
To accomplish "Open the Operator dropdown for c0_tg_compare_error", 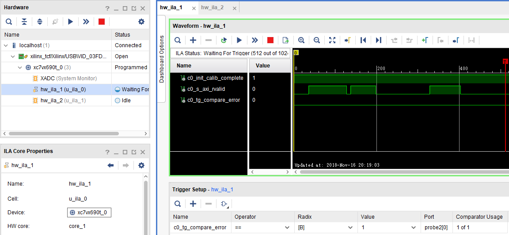I will (262, 228).
